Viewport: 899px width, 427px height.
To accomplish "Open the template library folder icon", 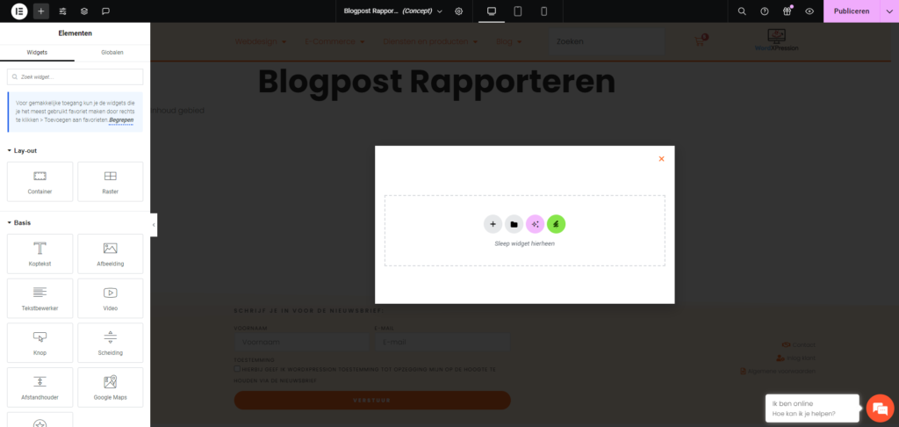I will pyautogui.click(x=514, y=224).
